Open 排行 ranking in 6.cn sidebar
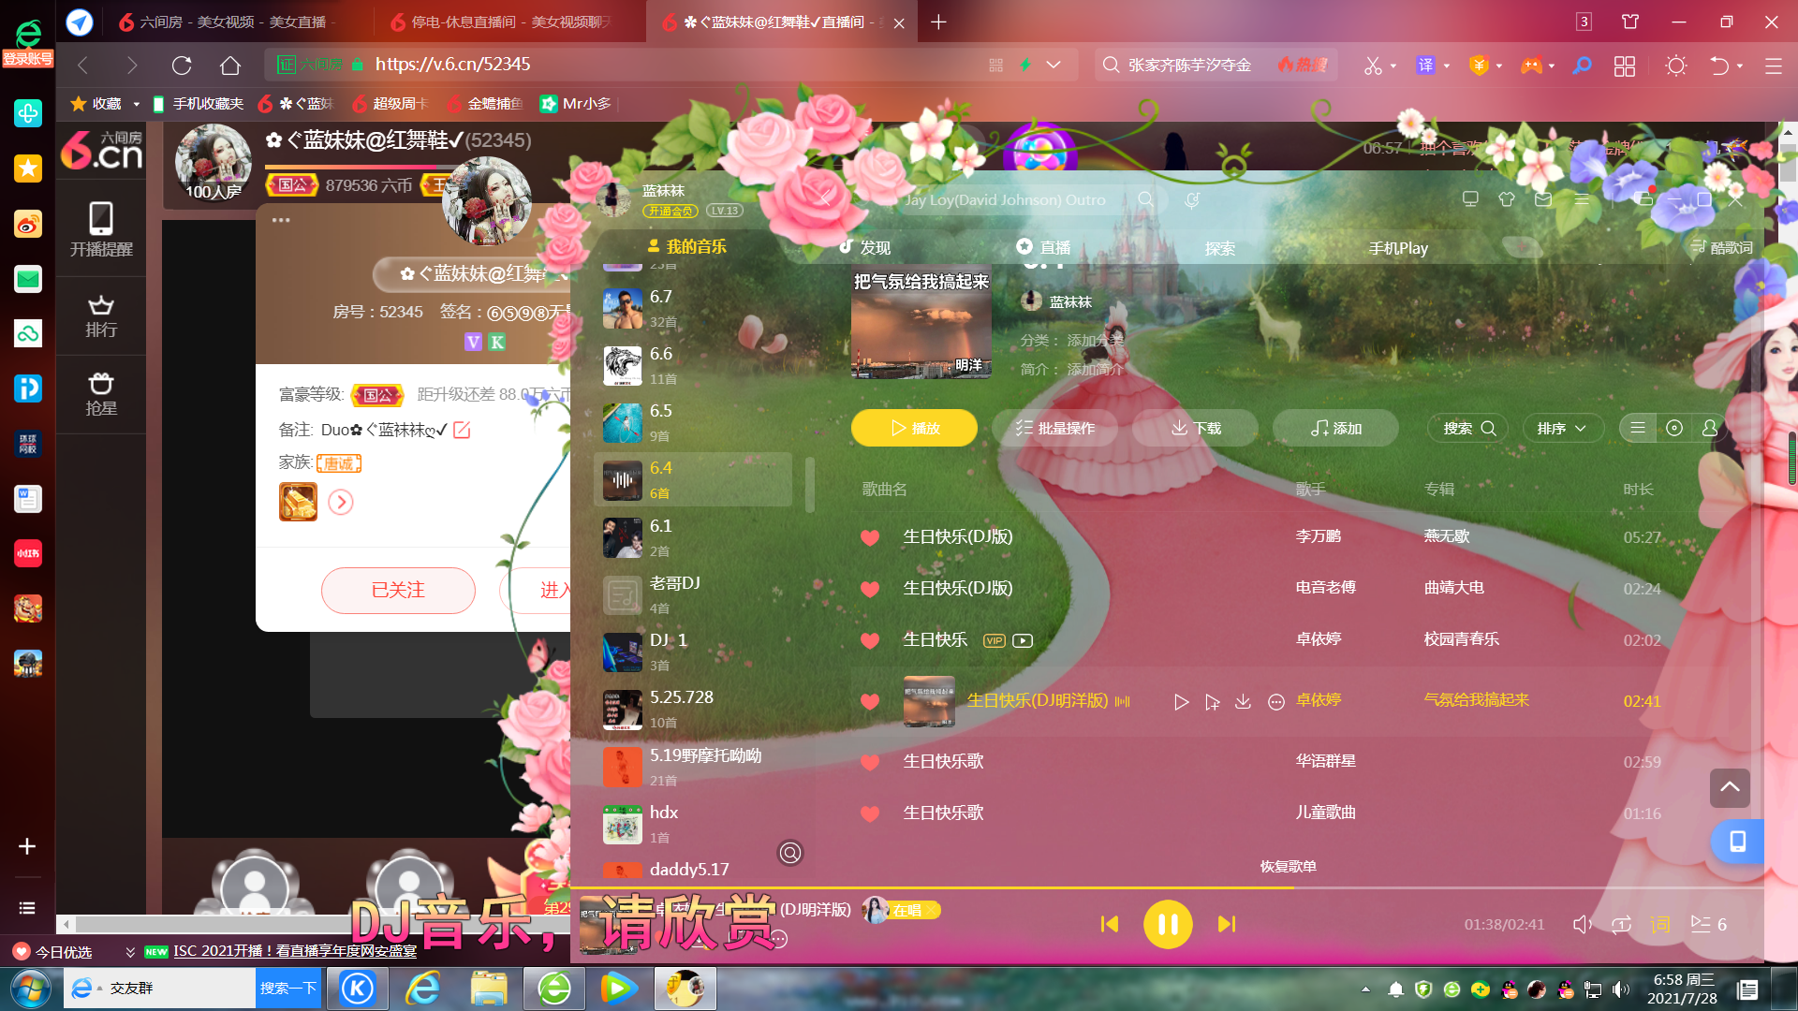This screenshot has width=1798, height=1011. 101,316
